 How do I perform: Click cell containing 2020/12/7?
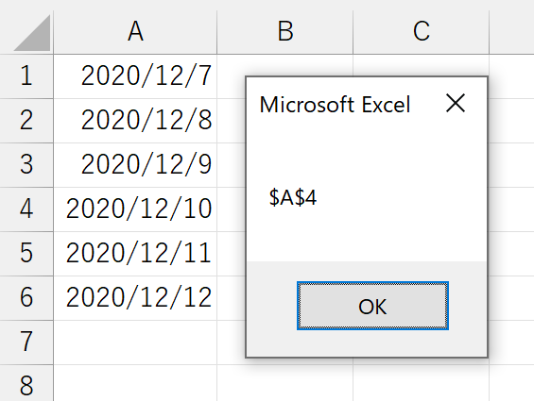[135, 76]
